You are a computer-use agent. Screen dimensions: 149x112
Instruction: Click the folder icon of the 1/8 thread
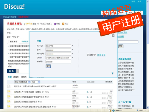(9, 102)
